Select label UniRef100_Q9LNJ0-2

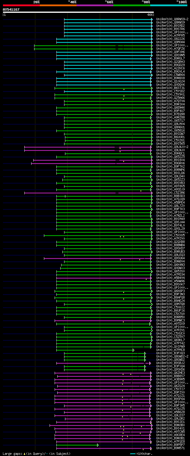(x=172, y=147)
